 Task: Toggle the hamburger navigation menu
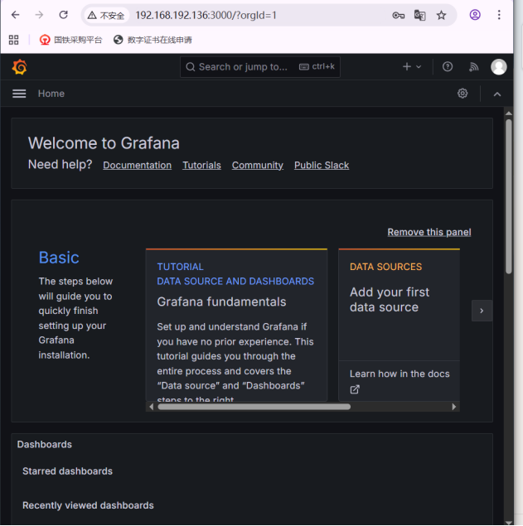pos(19,94)
